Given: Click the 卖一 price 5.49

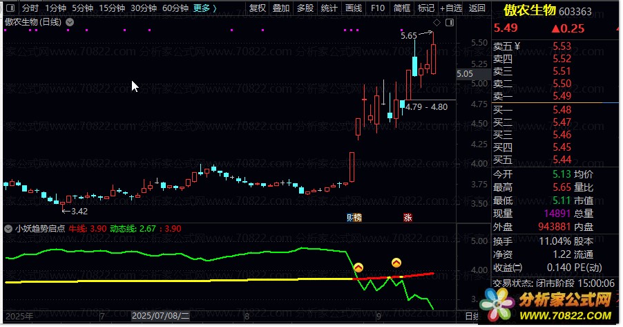Looking at the screenshot, I should (562, 96).
